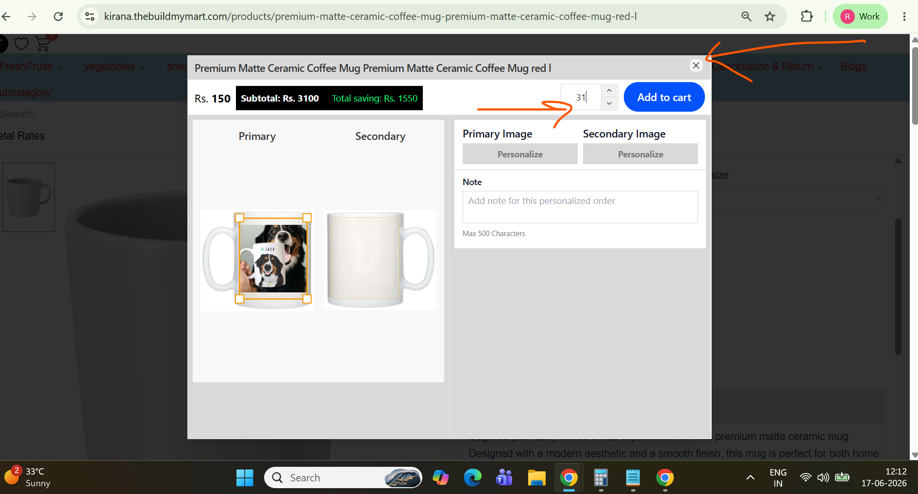The width and height of the screenshot is (918, 494).
Task: Select the blank secondary mug preview
Action: pyautogui.click(x=380, y=260)
